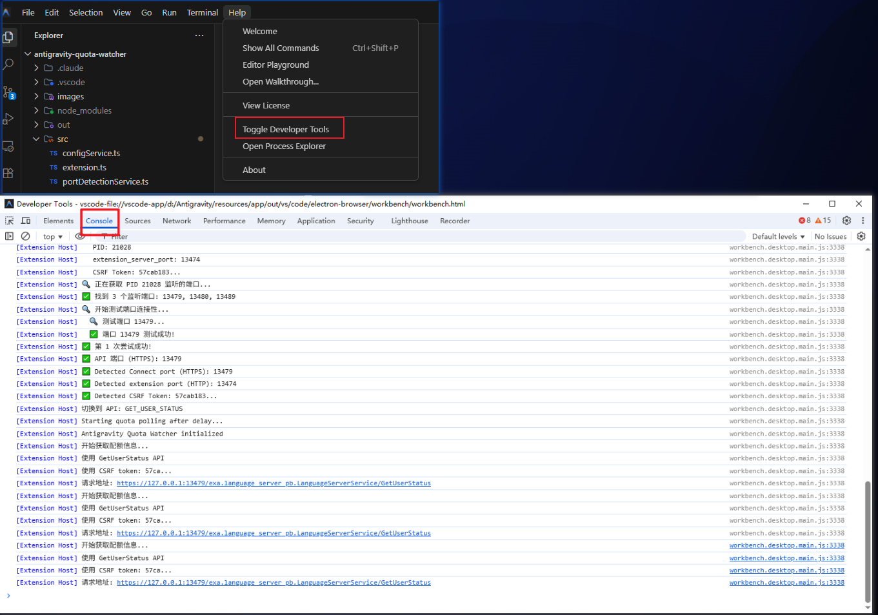Open the workbench.desktop.main.js:3338 link on the last console row
878x615 pixels.
point(786,583)
